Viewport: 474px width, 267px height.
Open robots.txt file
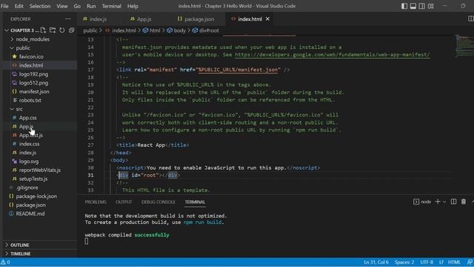coord(30,100)
